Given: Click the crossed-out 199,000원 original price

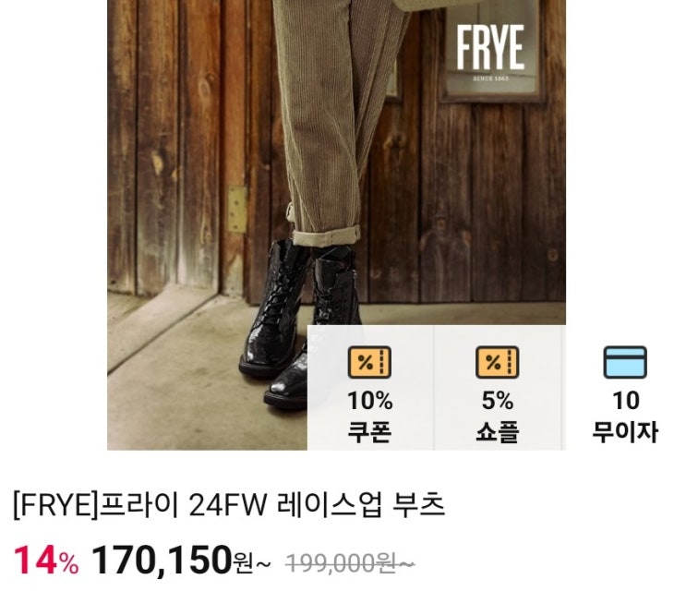Looking at the screenshot, I should [350, 563].
